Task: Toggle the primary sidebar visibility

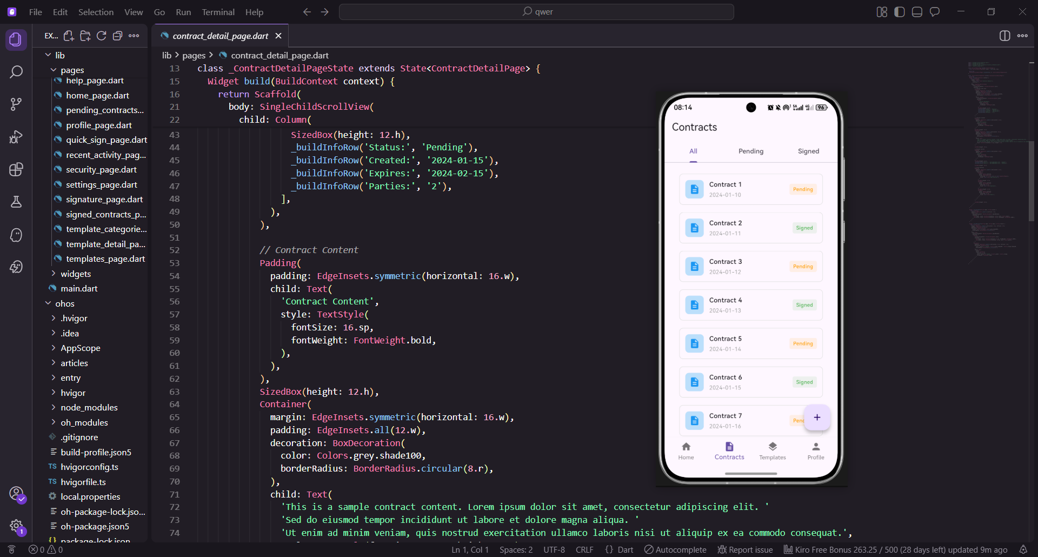Action: 900,12
